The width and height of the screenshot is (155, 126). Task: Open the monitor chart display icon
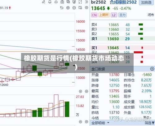[x=74, y=2]
